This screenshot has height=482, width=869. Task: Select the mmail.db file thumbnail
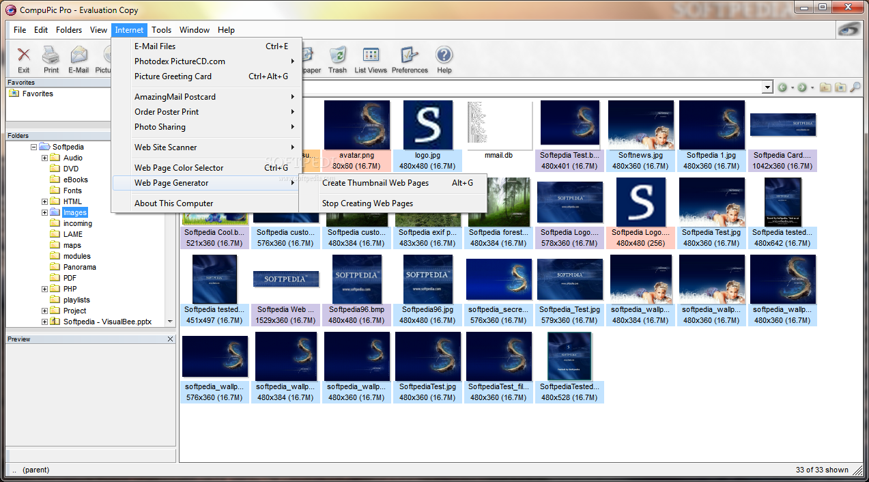(x=499, y=126)
